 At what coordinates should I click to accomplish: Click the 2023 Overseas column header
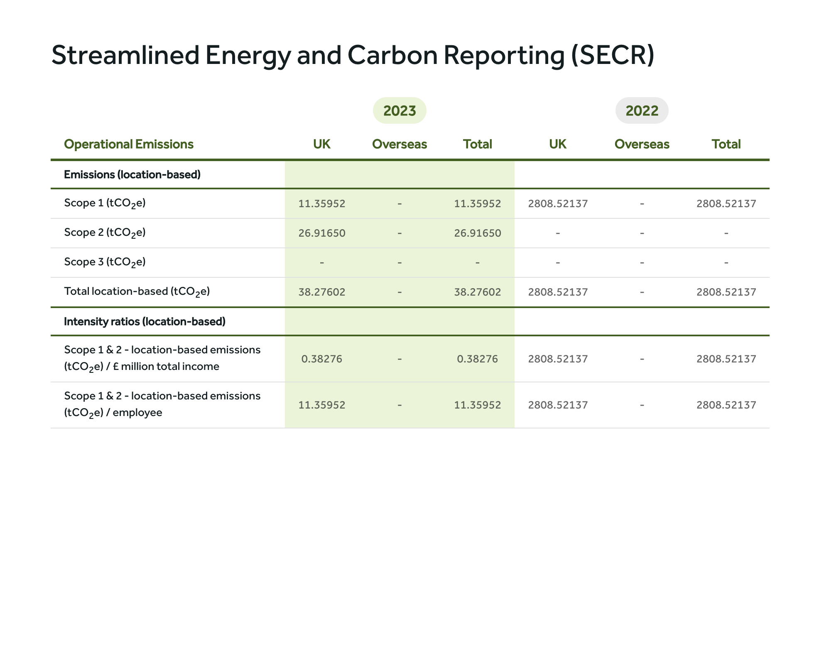400,144
